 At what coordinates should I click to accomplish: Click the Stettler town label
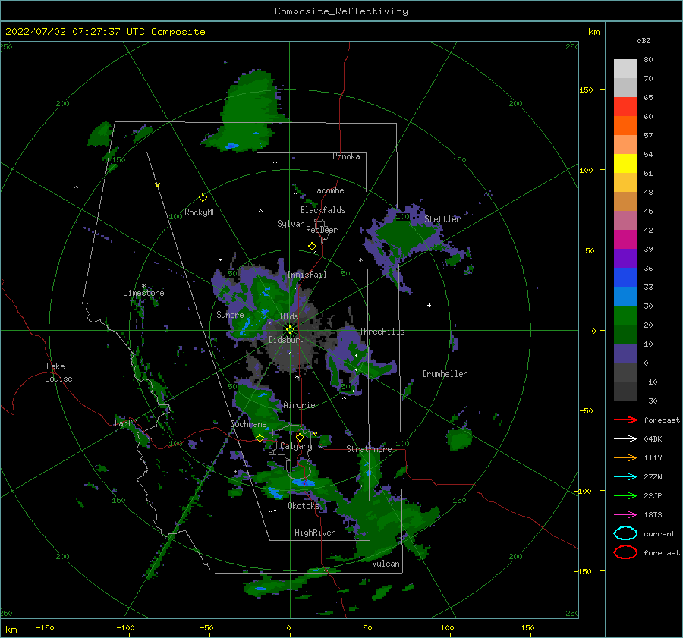click(442, 219)
